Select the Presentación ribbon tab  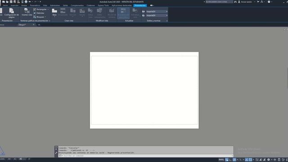140,5
